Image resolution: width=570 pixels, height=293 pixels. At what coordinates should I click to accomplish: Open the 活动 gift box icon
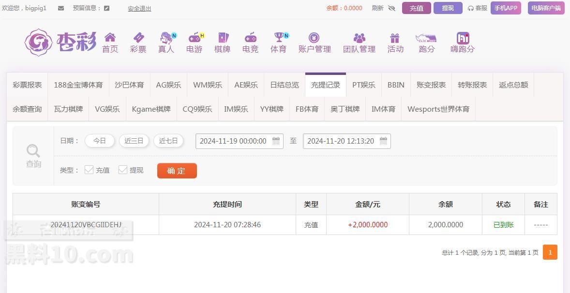pyautogui.click(x=395, y=38)
